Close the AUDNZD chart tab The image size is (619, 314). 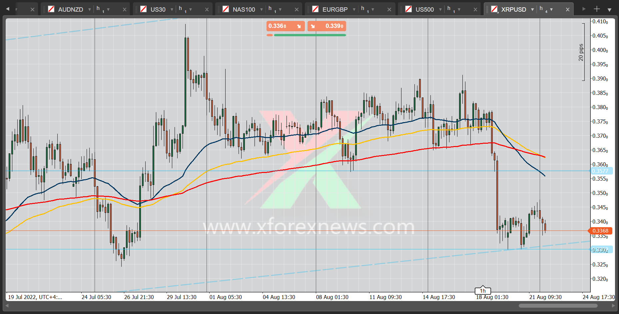125,10
